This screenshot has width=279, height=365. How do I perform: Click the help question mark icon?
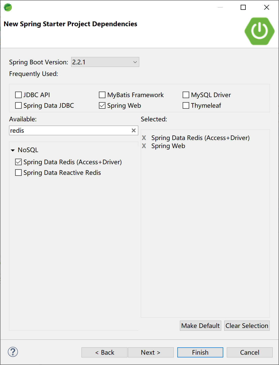pos(13,352)
